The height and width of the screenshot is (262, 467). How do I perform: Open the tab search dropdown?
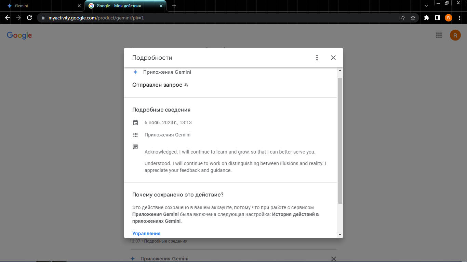tap(426, 6)
